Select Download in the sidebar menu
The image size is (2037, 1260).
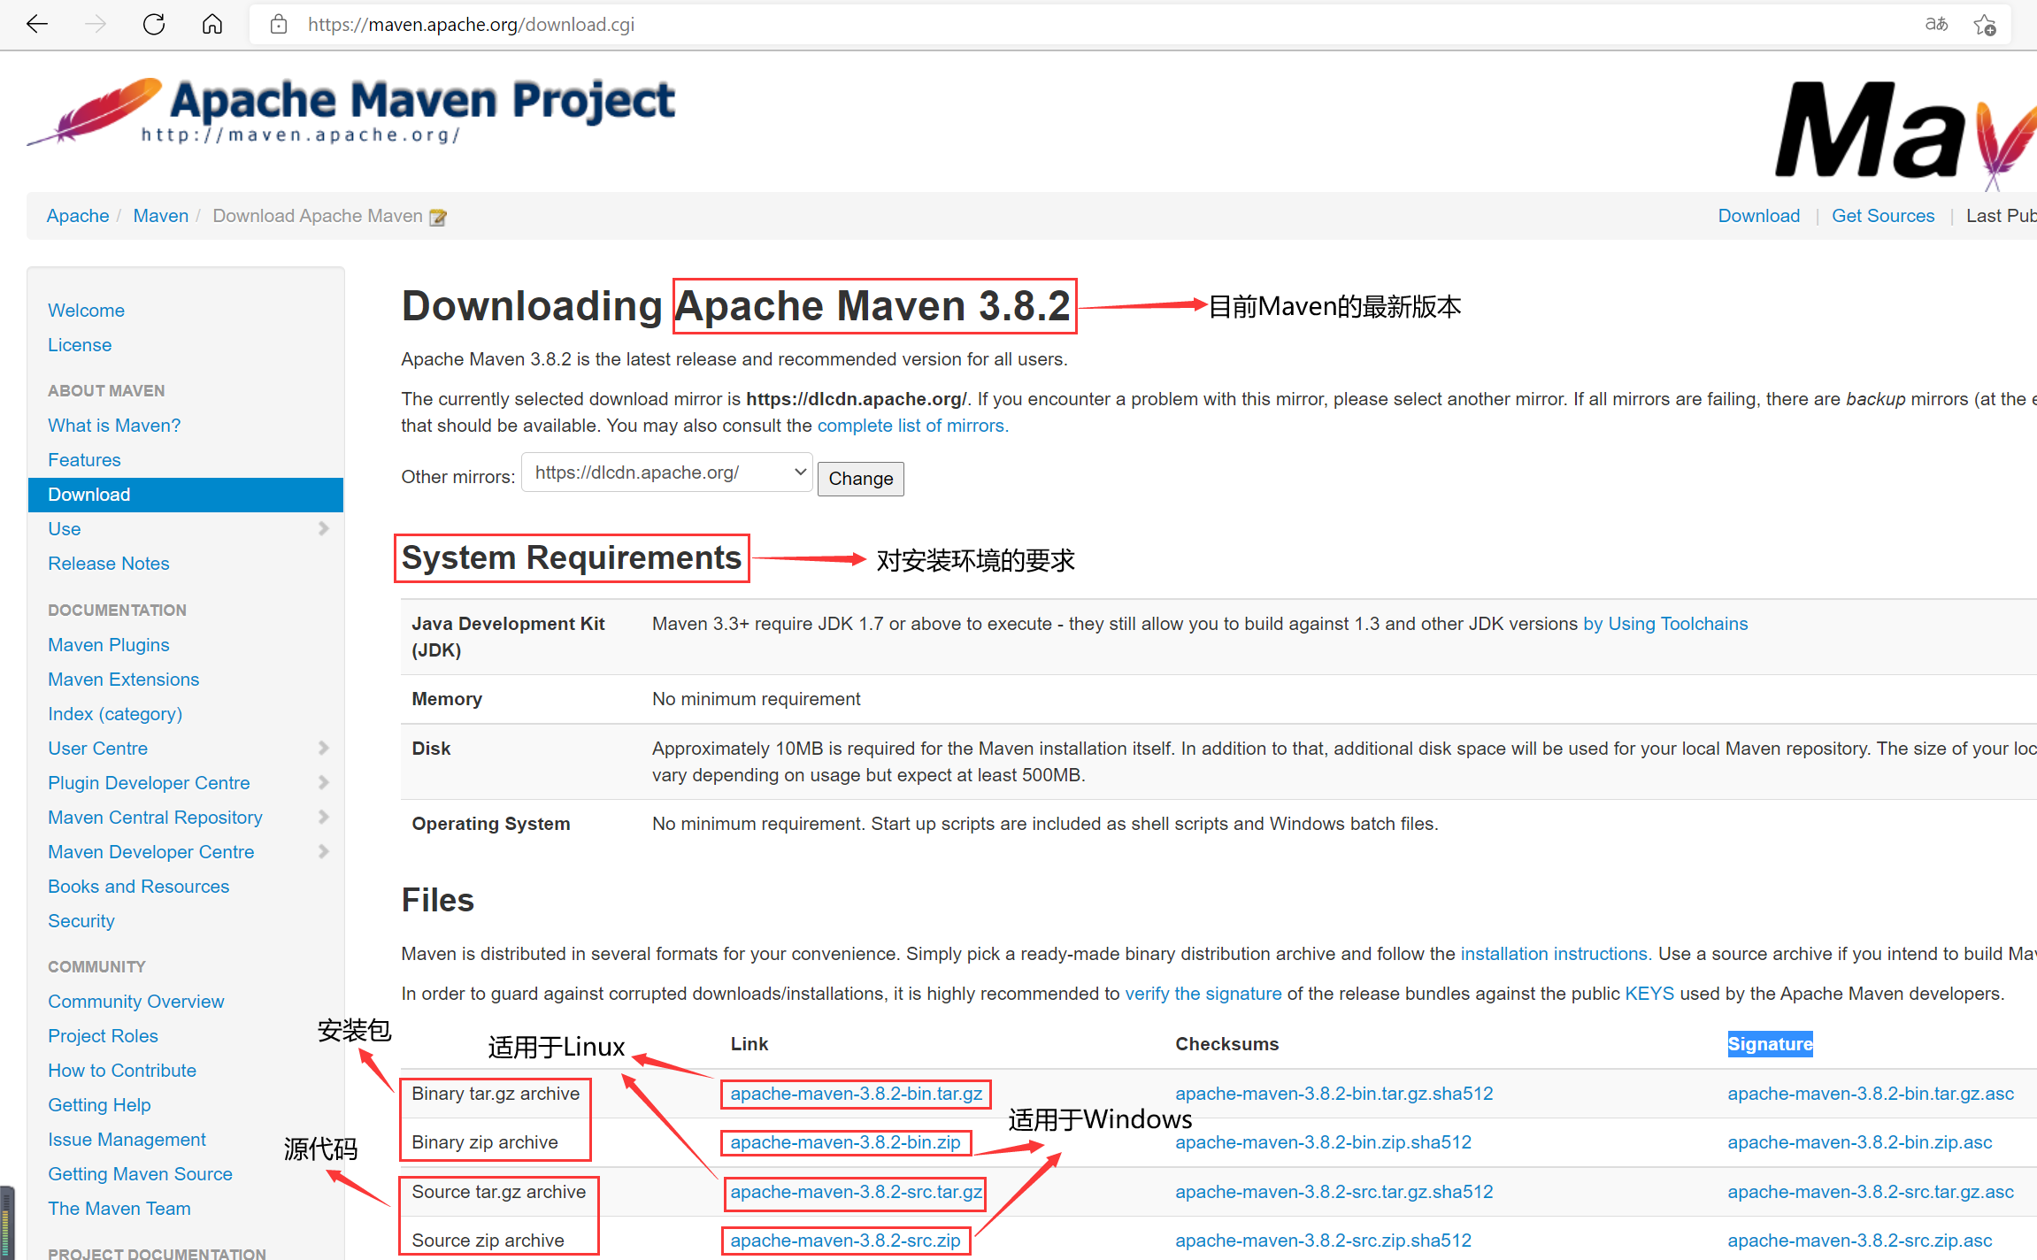[89, 495]
